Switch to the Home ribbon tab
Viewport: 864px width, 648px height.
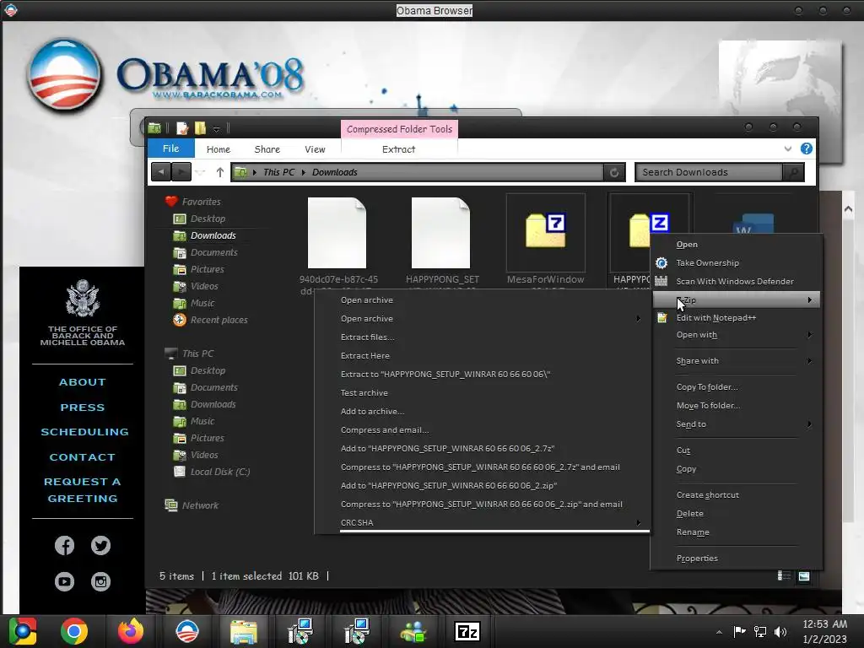219,149
